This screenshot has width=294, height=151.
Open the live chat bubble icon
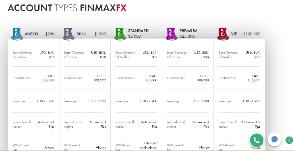click(275, 139)
